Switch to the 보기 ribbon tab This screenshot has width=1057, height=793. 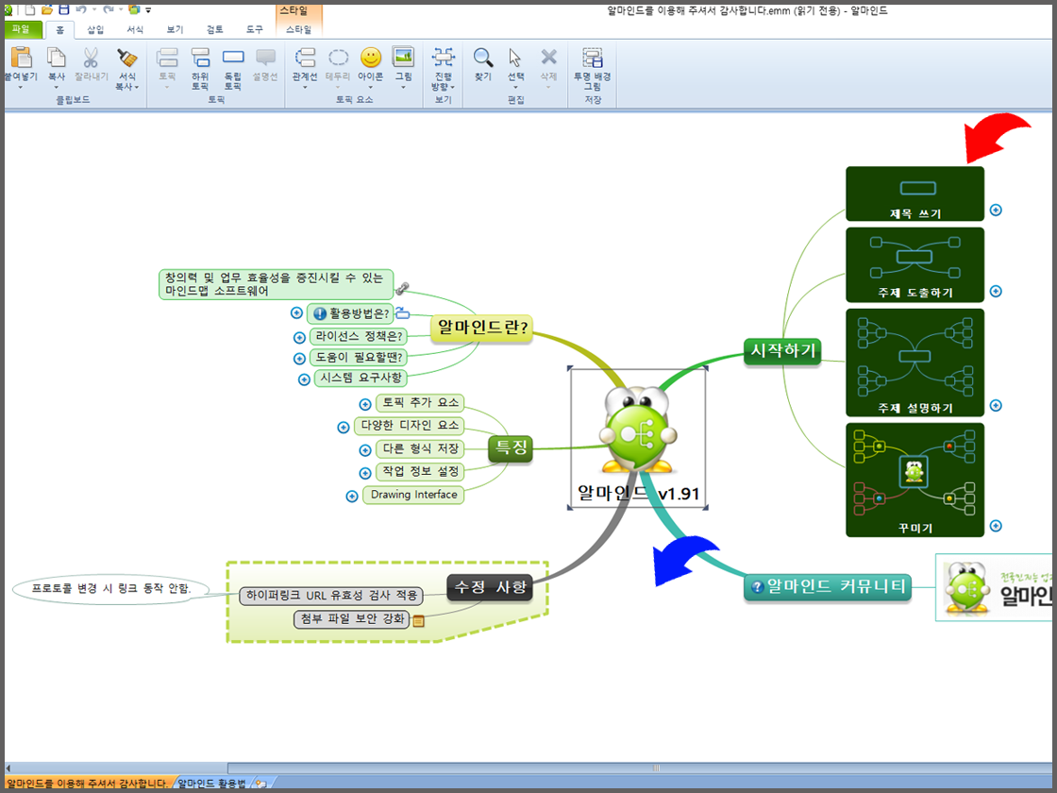click(175, 29)
